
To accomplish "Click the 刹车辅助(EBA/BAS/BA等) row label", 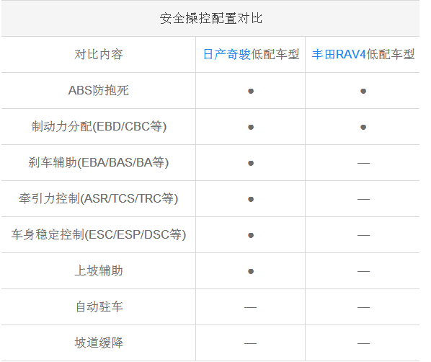I will pyautogui.click(x=99, y=162).
